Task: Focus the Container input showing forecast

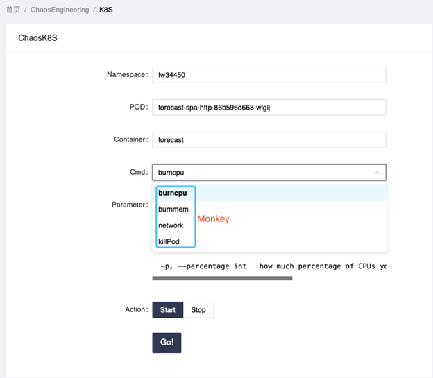Action: 269,139
